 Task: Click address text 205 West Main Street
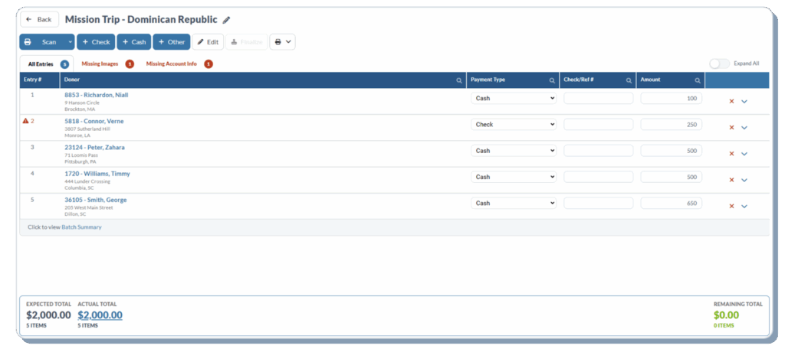[89, 207]
